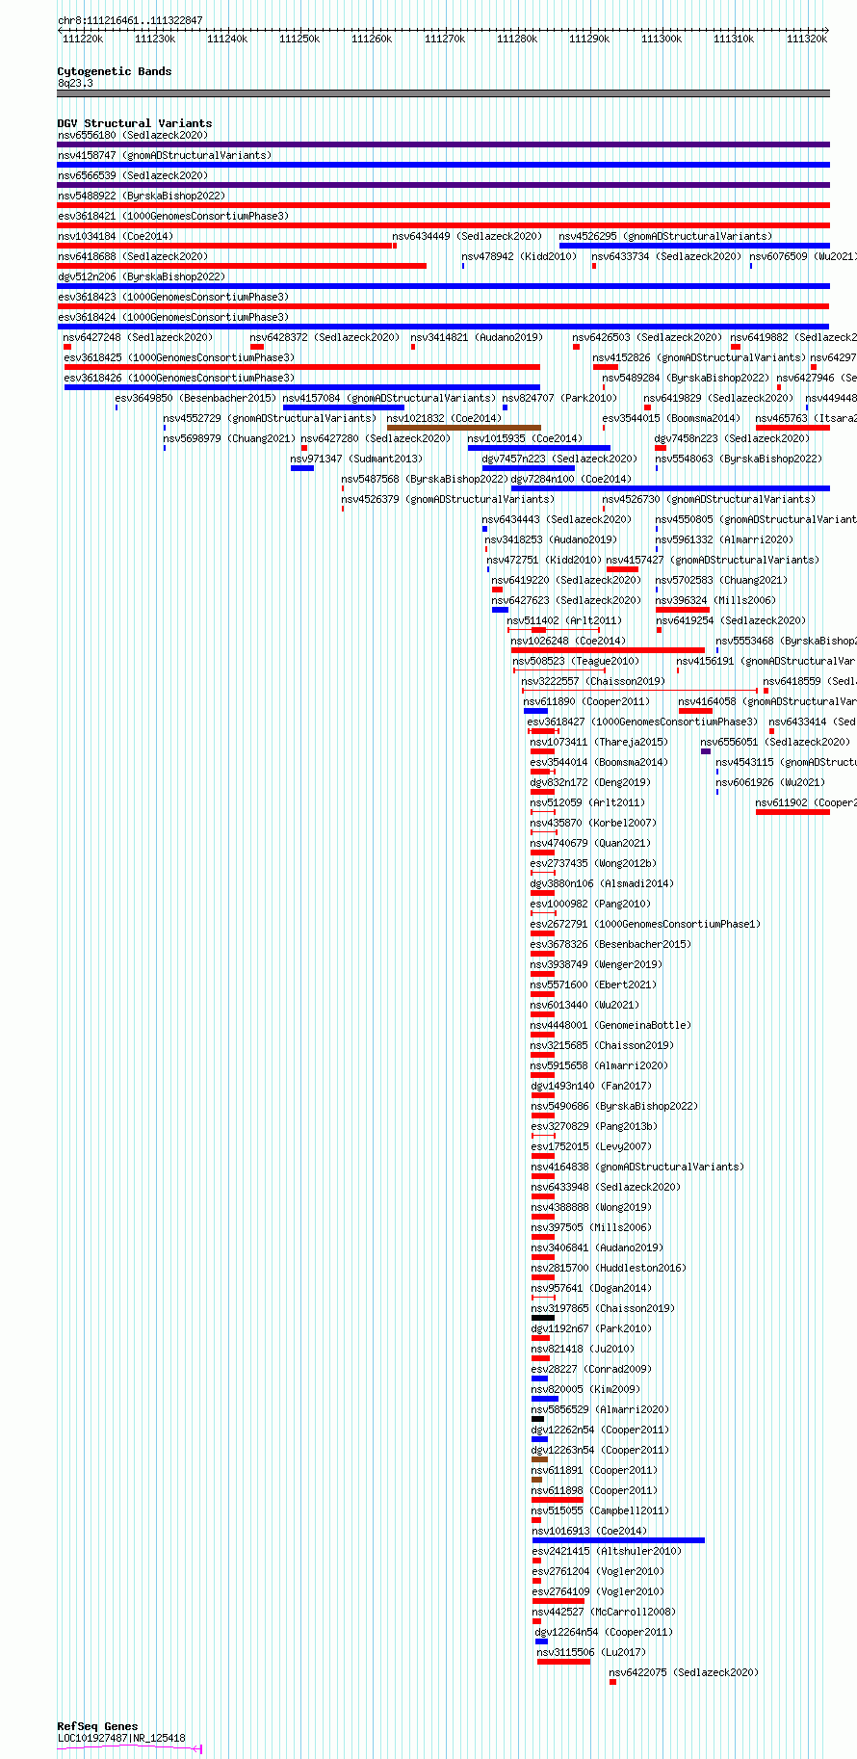Select the nsv1021832 (Coe2014) brown bar
Viewport: 857px width, 1759px height.
click(x=464, y=428)
